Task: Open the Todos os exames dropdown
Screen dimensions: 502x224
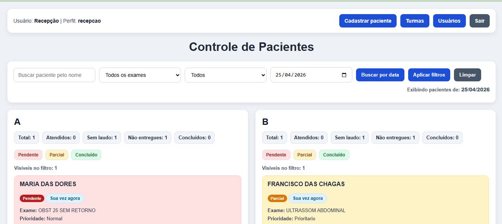Action: [140, 75]
